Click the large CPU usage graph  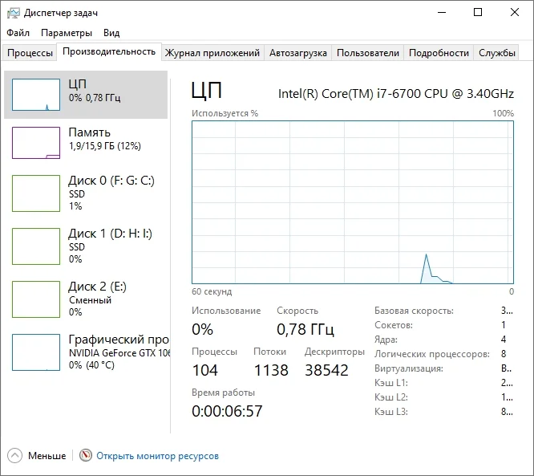pyautogui.click(x=353, y=202)
